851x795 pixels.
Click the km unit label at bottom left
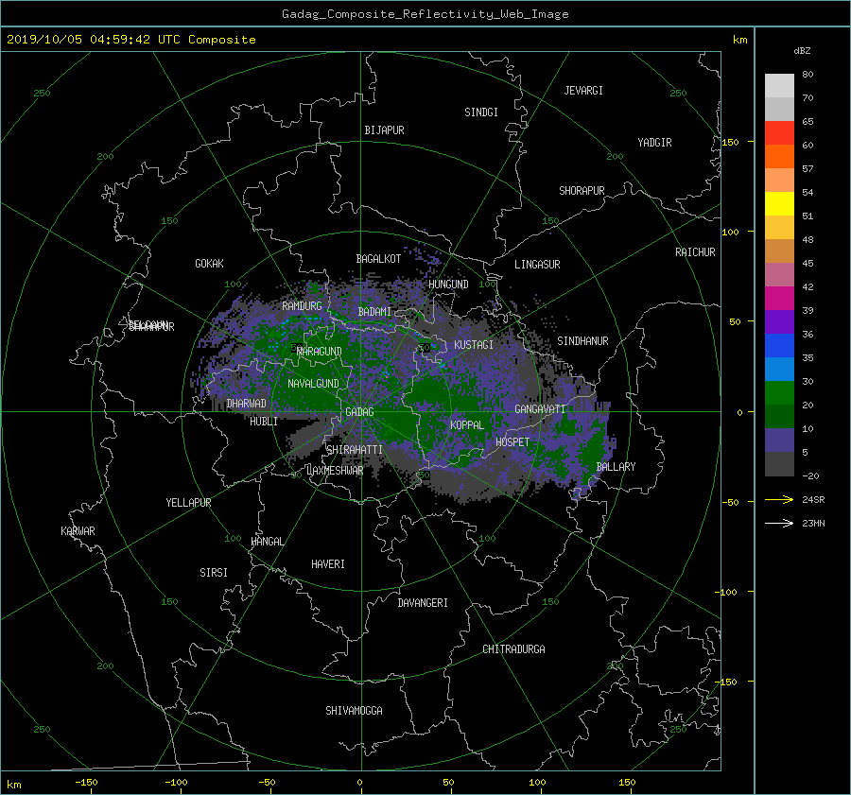coord(14,785)
